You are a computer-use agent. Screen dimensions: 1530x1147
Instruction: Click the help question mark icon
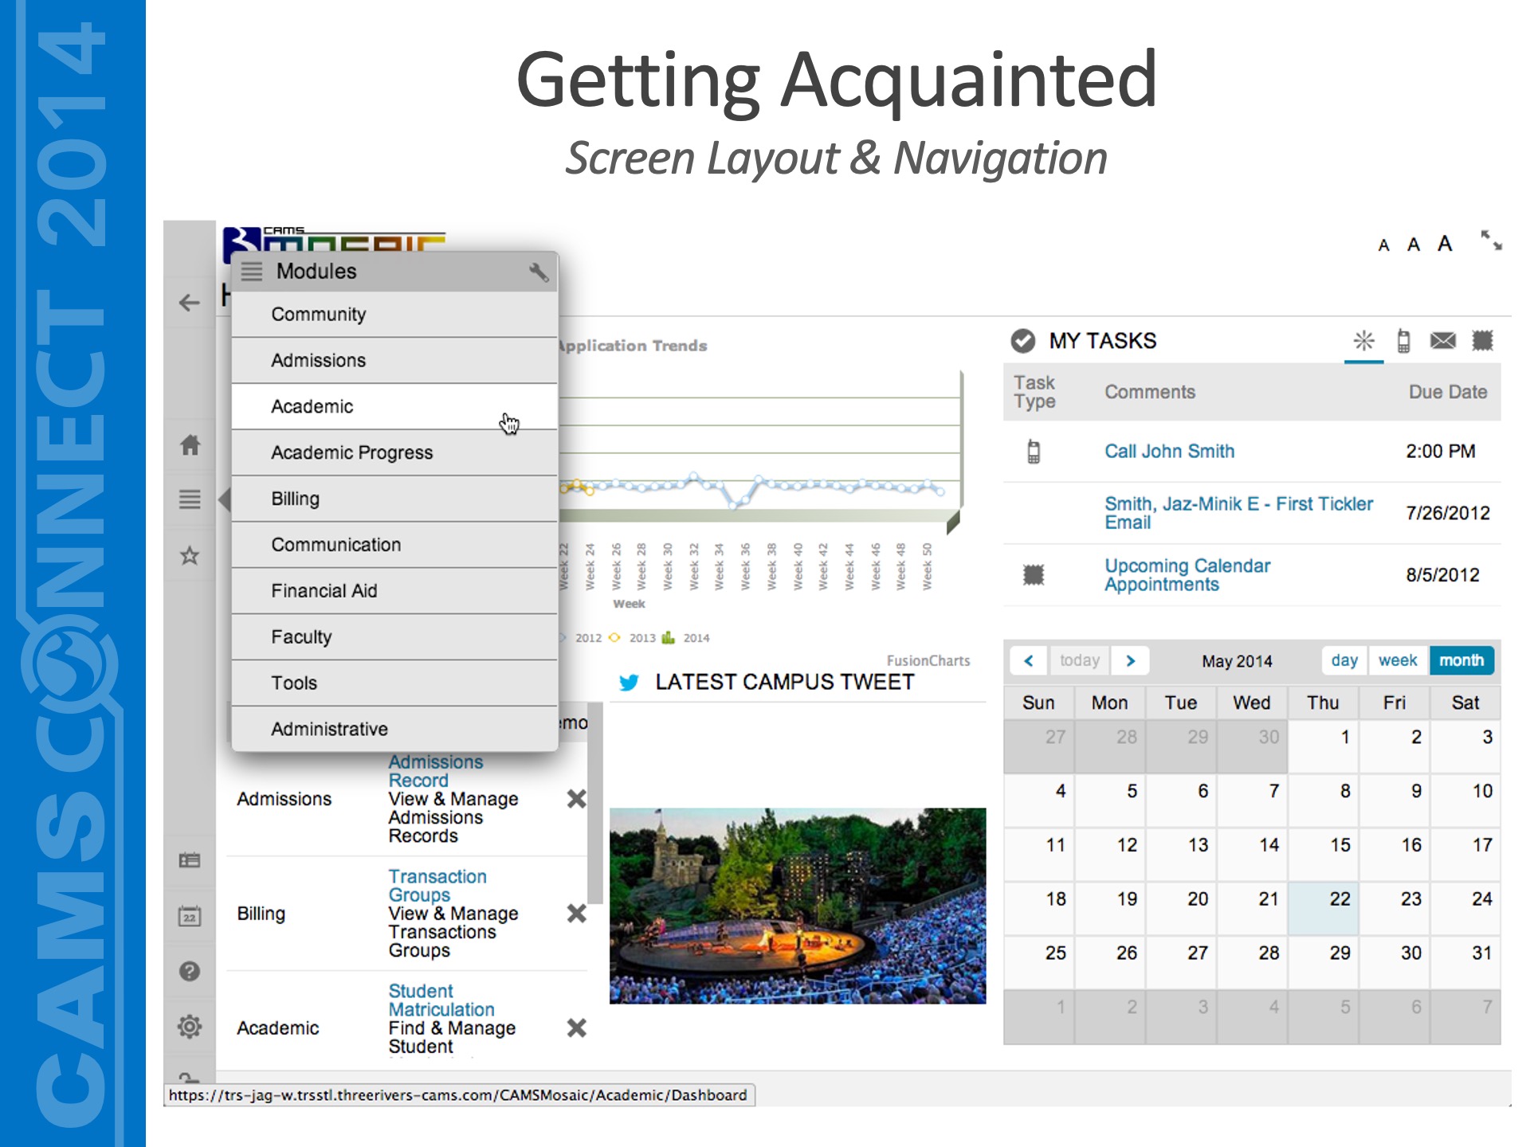[190, 971]
